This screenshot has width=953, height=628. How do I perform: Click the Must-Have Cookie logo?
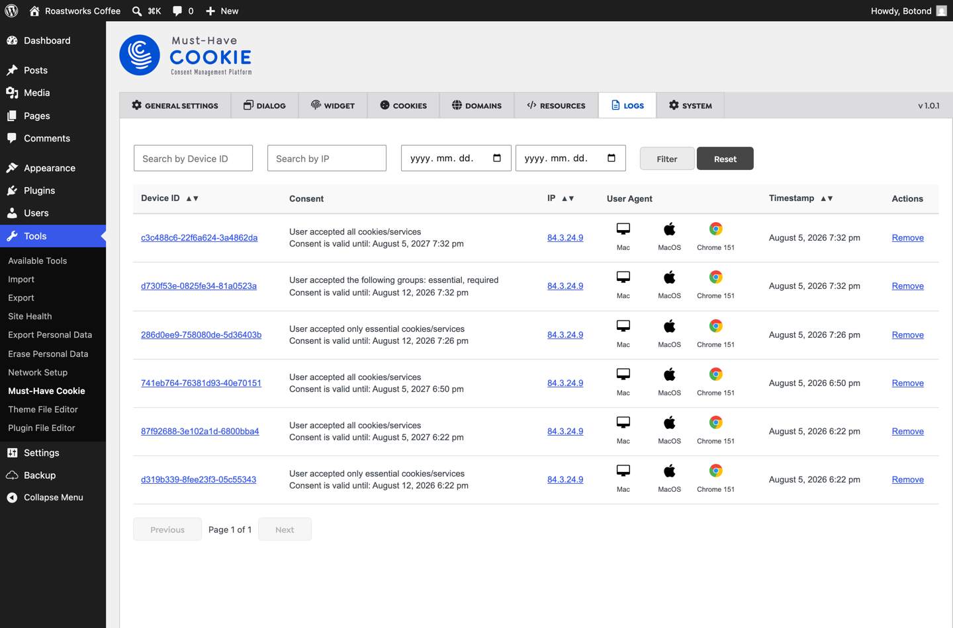click(186, 56)
